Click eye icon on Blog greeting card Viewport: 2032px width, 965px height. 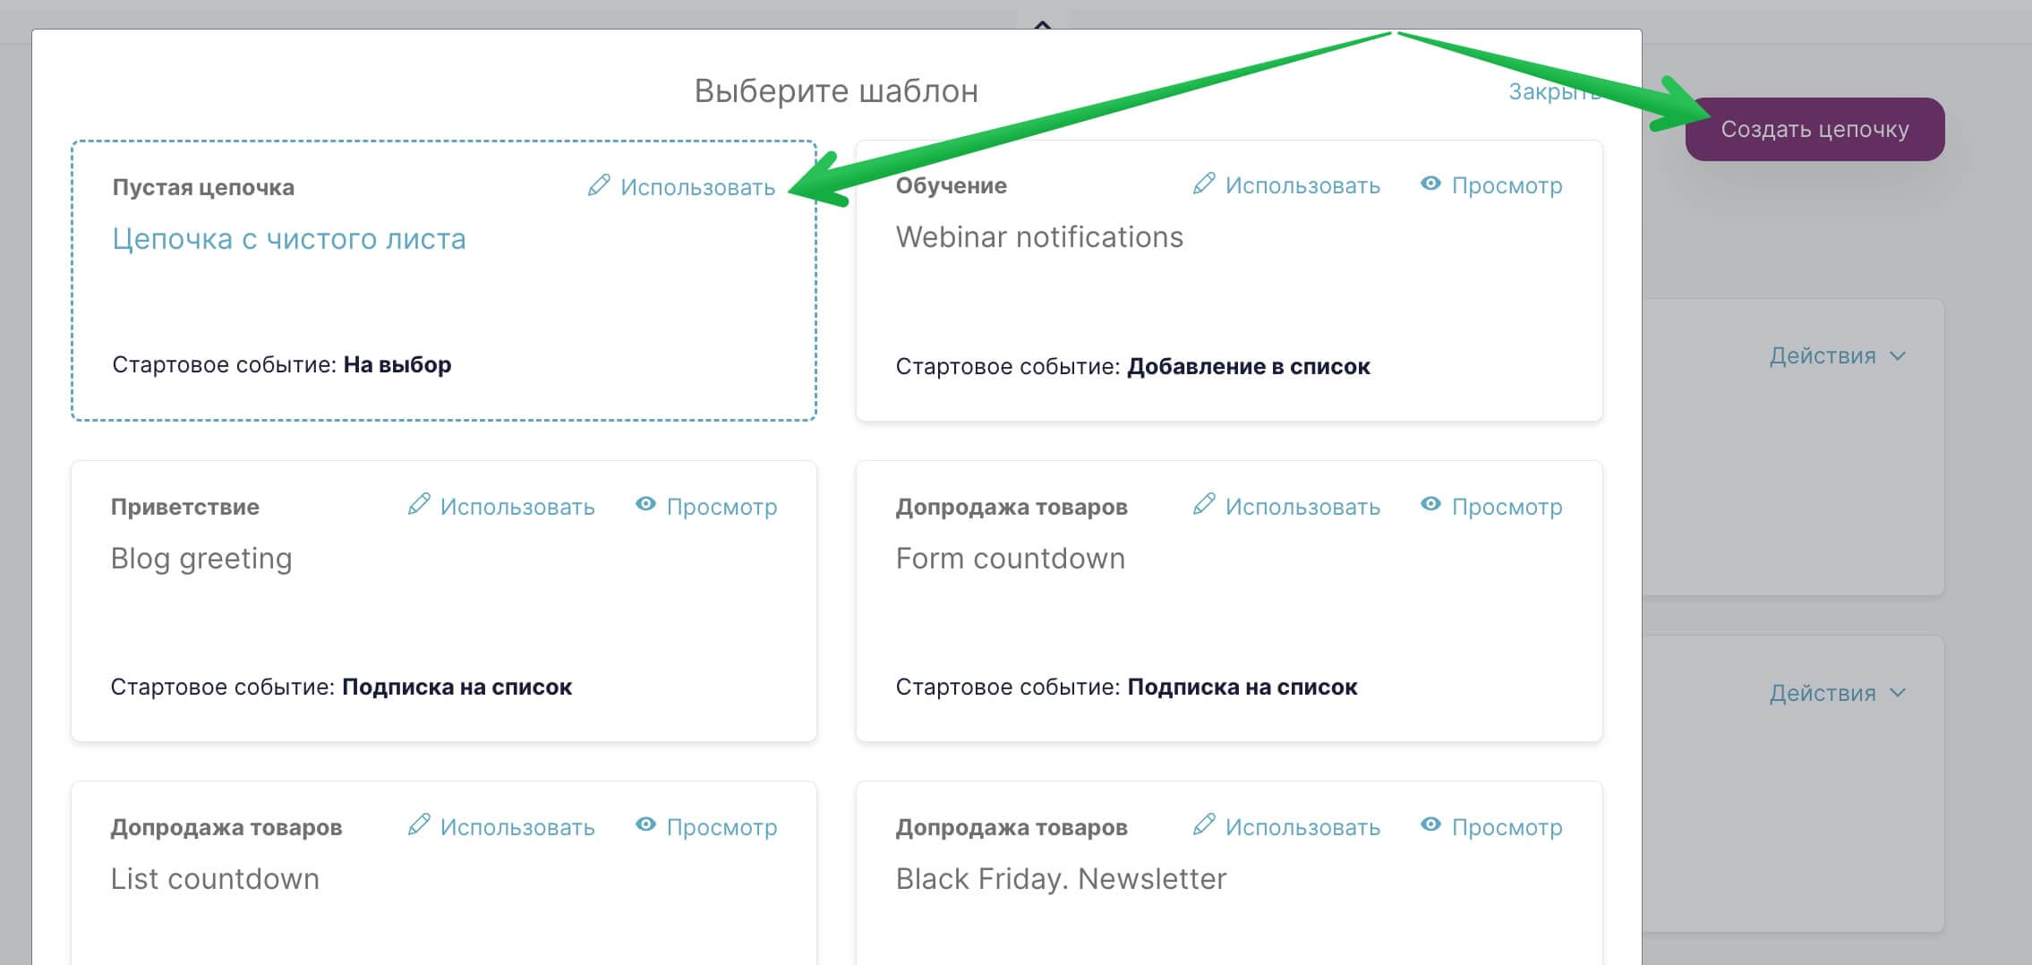tap(645, 504)
